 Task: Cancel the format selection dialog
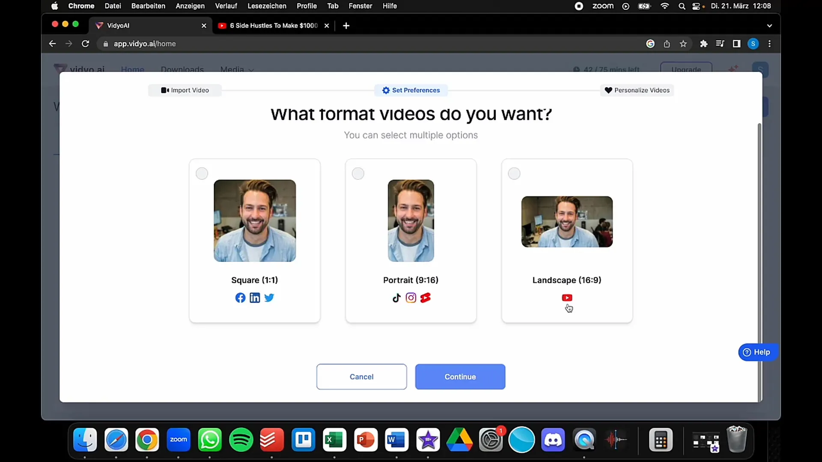pyautogui.click(x=361, y=377)
